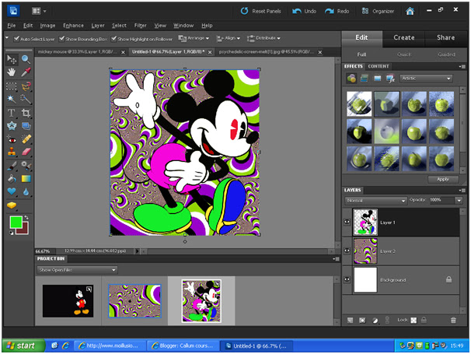Open the Organizer
Viewport: 471px width, 354px height.
point(378,11)
